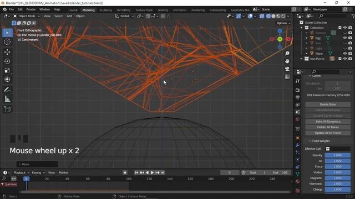Expand the Iron Pieces collection
Image resolution: width=355 pixels, height=199 pixels.
click(x=301, y=59)
